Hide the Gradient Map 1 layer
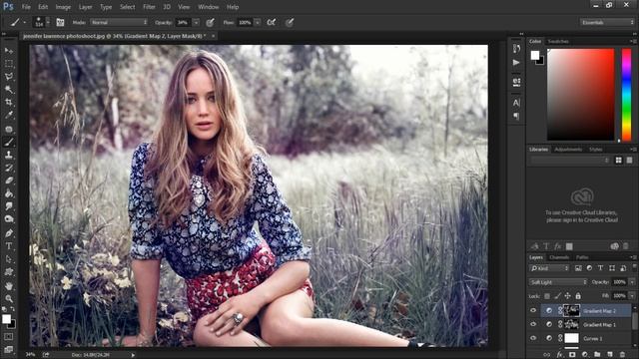The width and height of the screenshot is (639, 359). (533, 324)
